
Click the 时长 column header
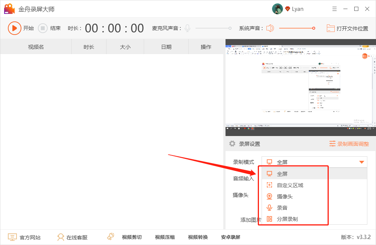pyautogui.click(x=89, y=47)
